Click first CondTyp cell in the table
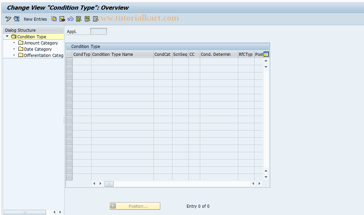The width and height of the screenshot is (364, 215). 82,61
